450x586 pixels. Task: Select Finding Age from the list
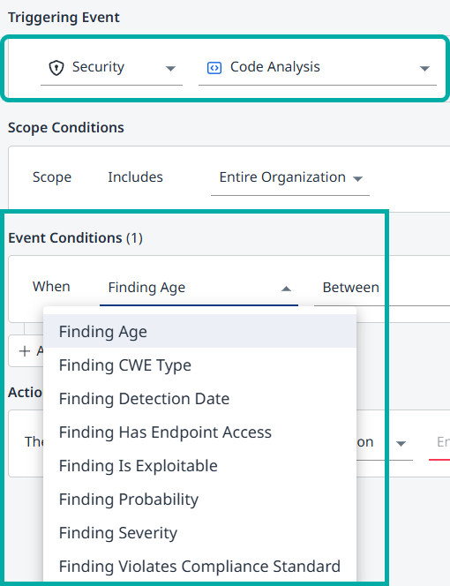(200, 332)
